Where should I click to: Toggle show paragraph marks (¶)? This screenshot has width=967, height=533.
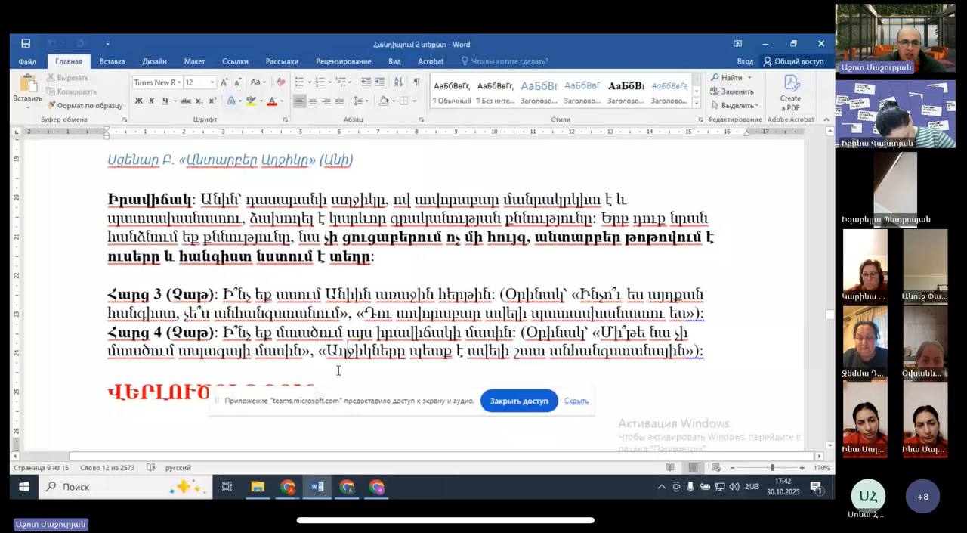tap(416, 82)
